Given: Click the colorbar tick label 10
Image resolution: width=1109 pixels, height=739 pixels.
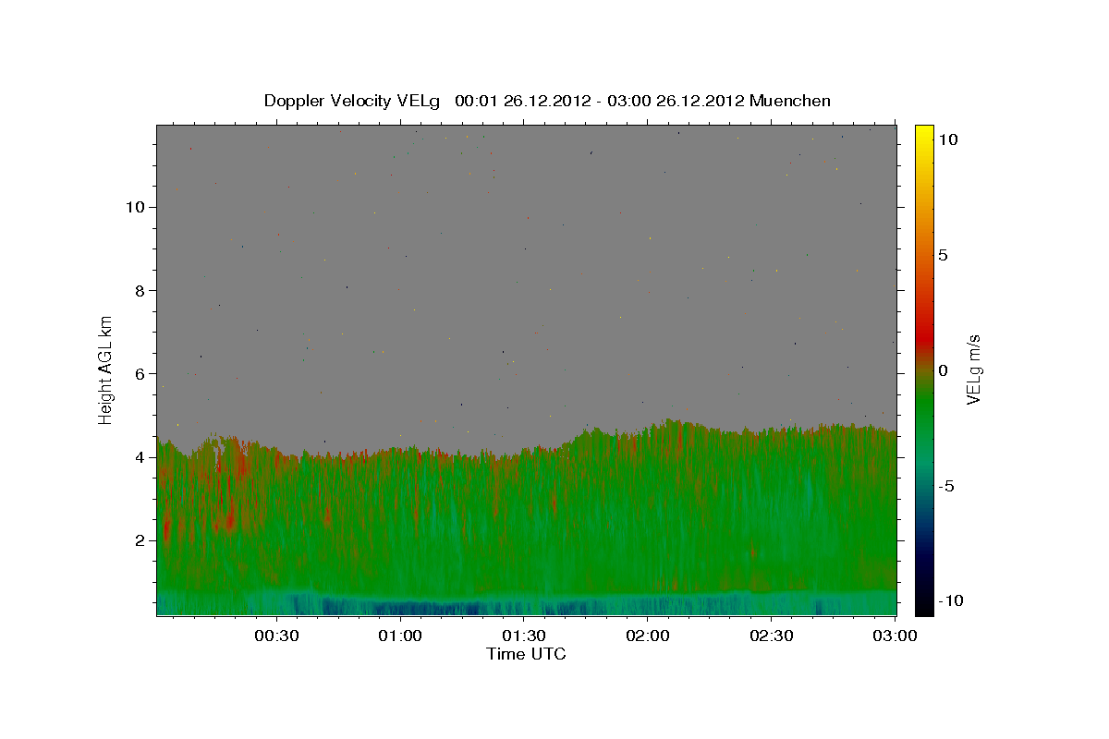Looking at the screenshot, I should coord(948,139).
